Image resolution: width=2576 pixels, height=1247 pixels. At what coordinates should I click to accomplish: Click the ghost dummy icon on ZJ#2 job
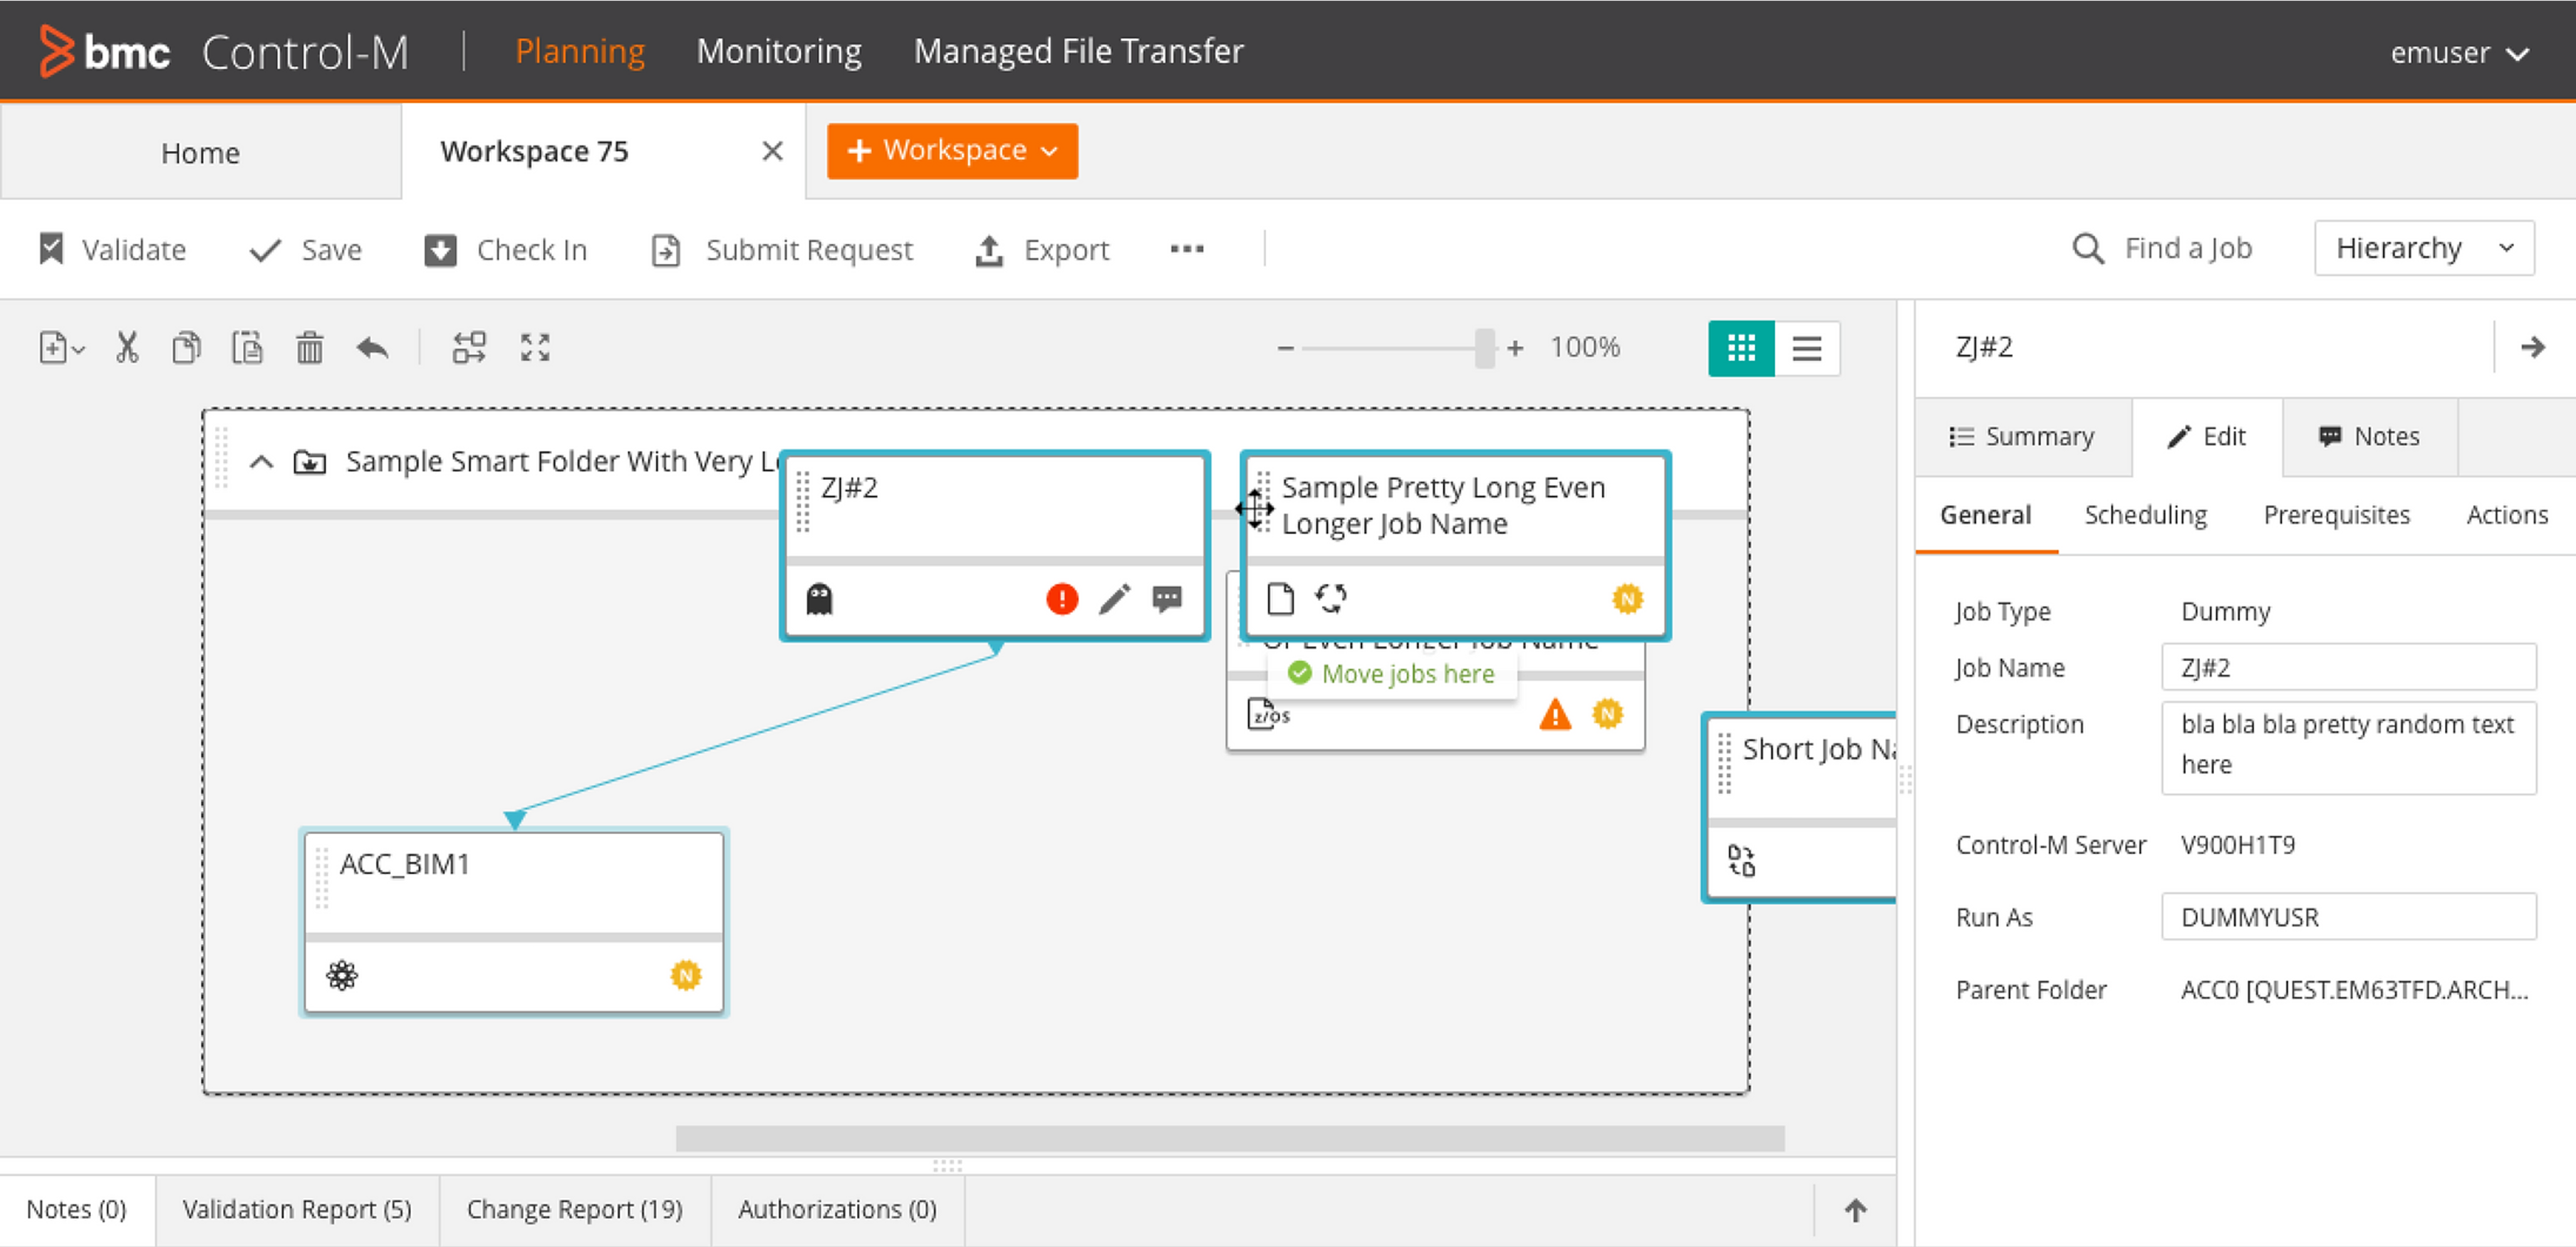(819, 599)
